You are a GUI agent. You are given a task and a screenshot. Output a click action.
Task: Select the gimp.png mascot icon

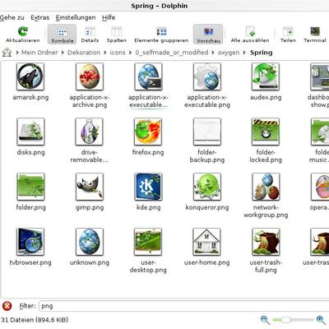pyautogui.click(x=90, y=187)
